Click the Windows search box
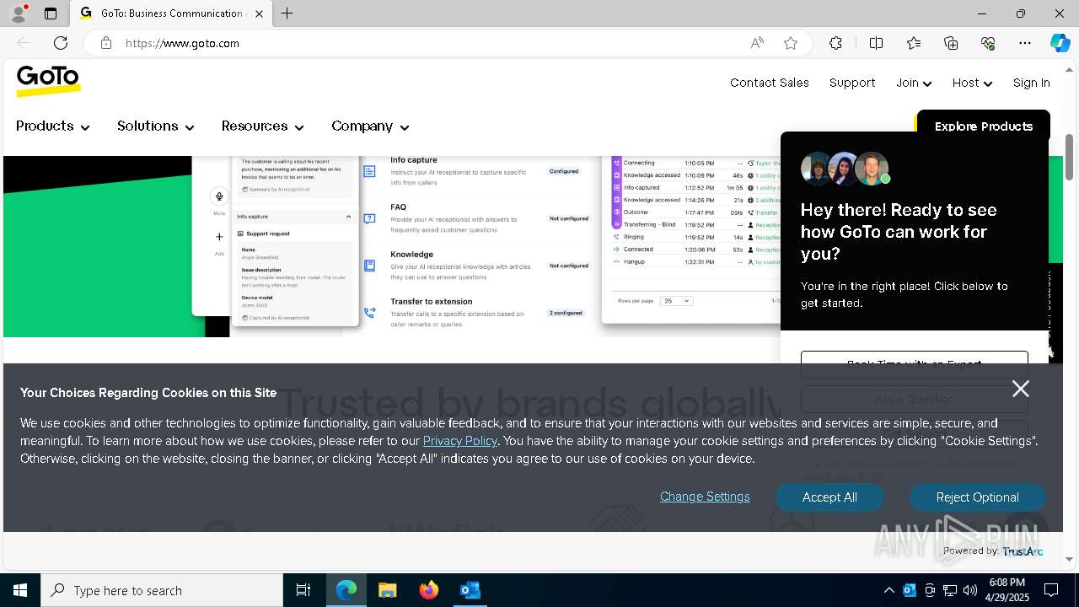The image size is (1079, 607). coord(162,590)
